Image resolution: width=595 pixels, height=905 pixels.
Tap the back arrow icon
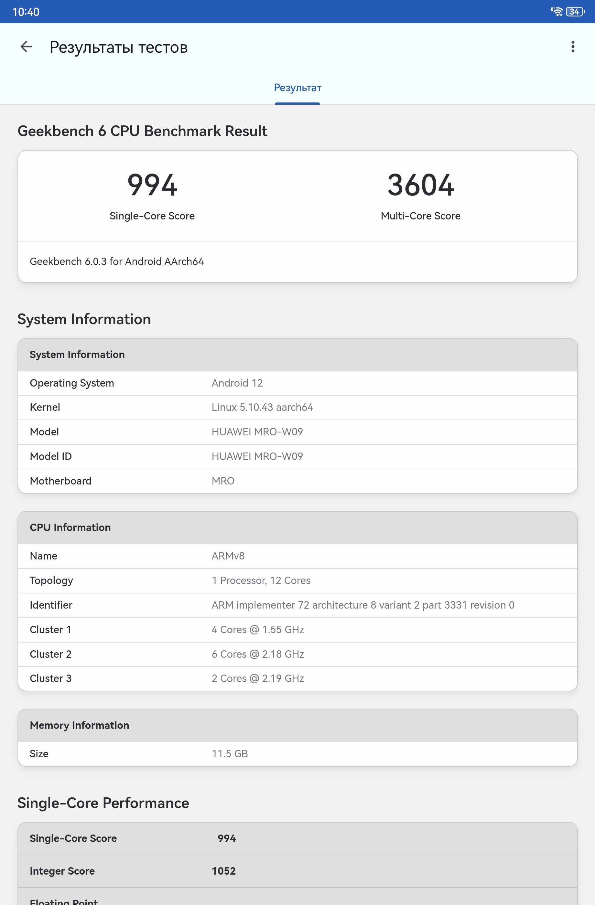(x=26, y=47)
